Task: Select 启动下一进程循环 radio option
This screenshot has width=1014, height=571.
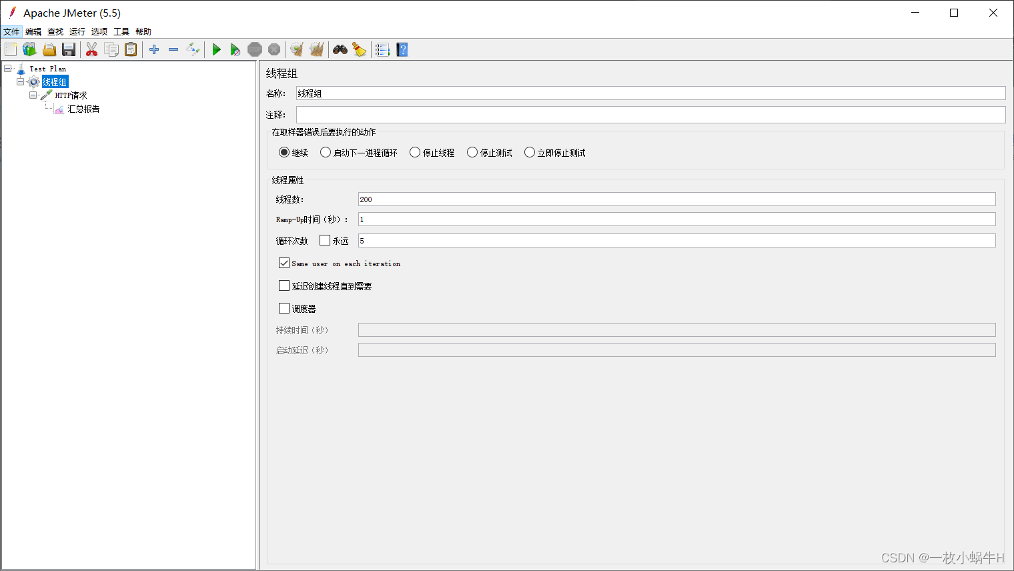Action: coord(326,152)
